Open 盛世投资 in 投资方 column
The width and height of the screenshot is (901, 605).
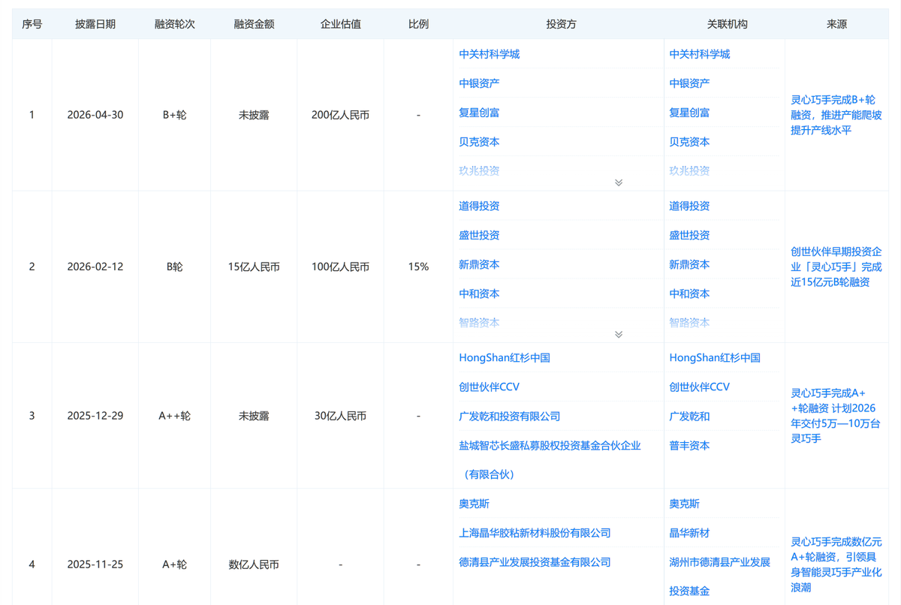[x=479, y=235]
